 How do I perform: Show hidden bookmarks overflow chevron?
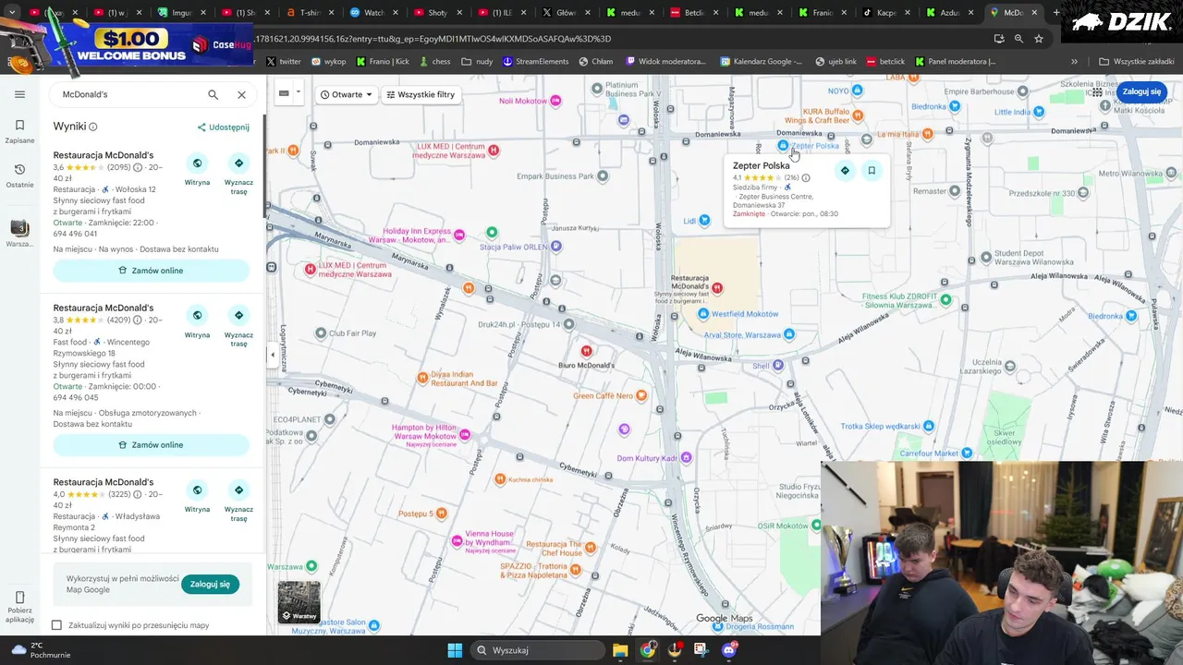(1074, 62)
